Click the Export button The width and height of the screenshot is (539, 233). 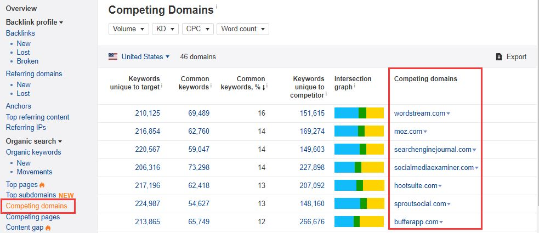[x=511, y=56]
